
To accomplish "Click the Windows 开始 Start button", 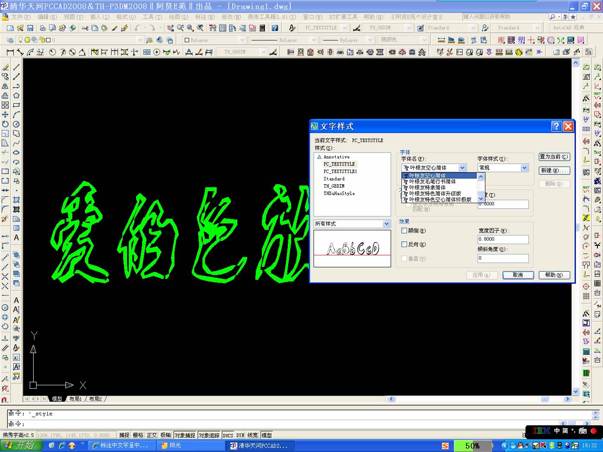I will point(22,446).
